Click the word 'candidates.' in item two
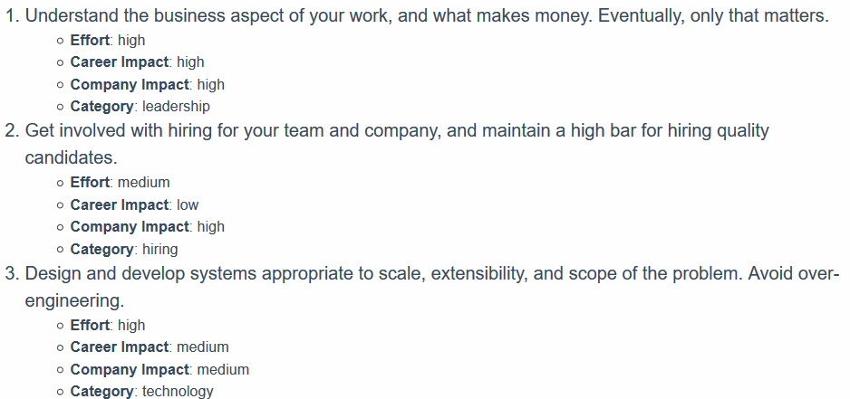Image resolution: width=850 pixels, height=399 pixels. [x=71, y=157]
